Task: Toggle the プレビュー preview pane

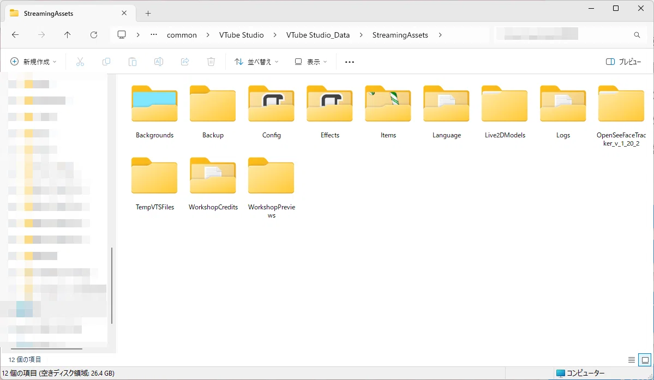Action: pos(623,62)
